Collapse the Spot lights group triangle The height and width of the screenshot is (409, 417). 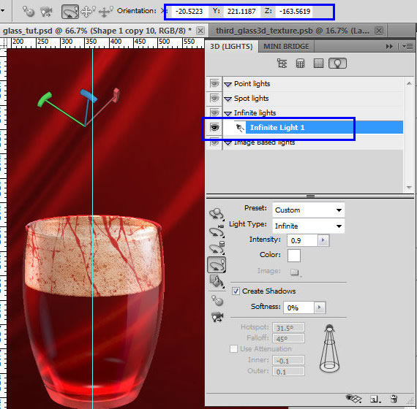[x=228, y=99]
